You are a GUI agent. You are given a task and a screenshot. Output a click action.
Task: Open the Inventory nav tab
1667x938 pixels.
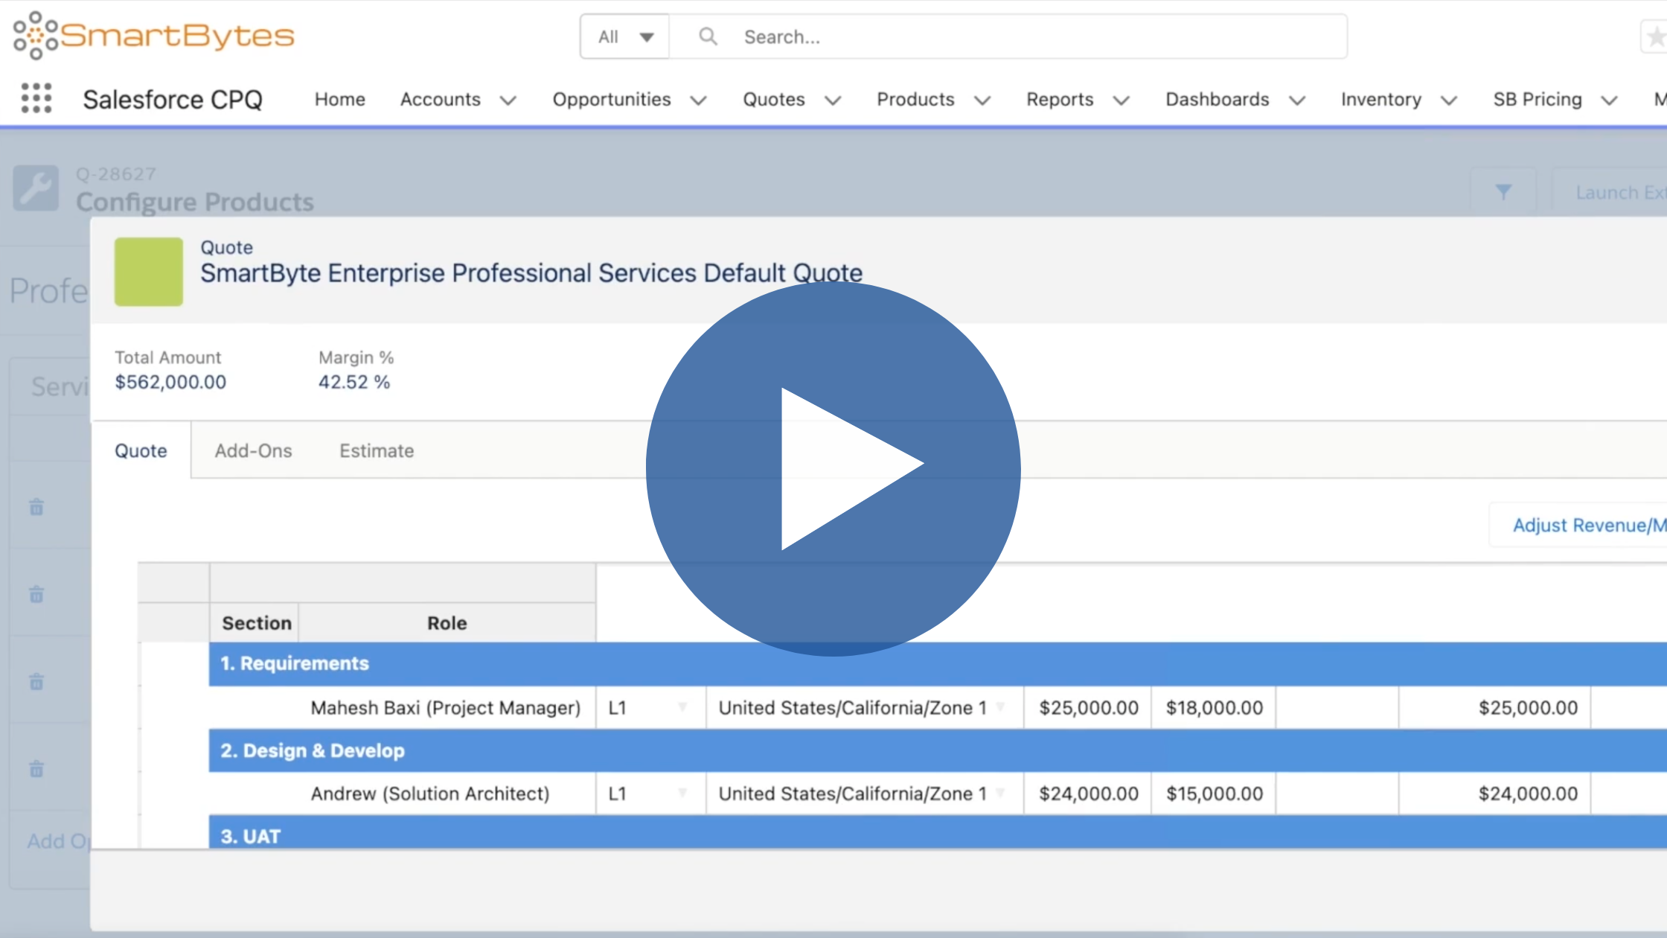1381,99
